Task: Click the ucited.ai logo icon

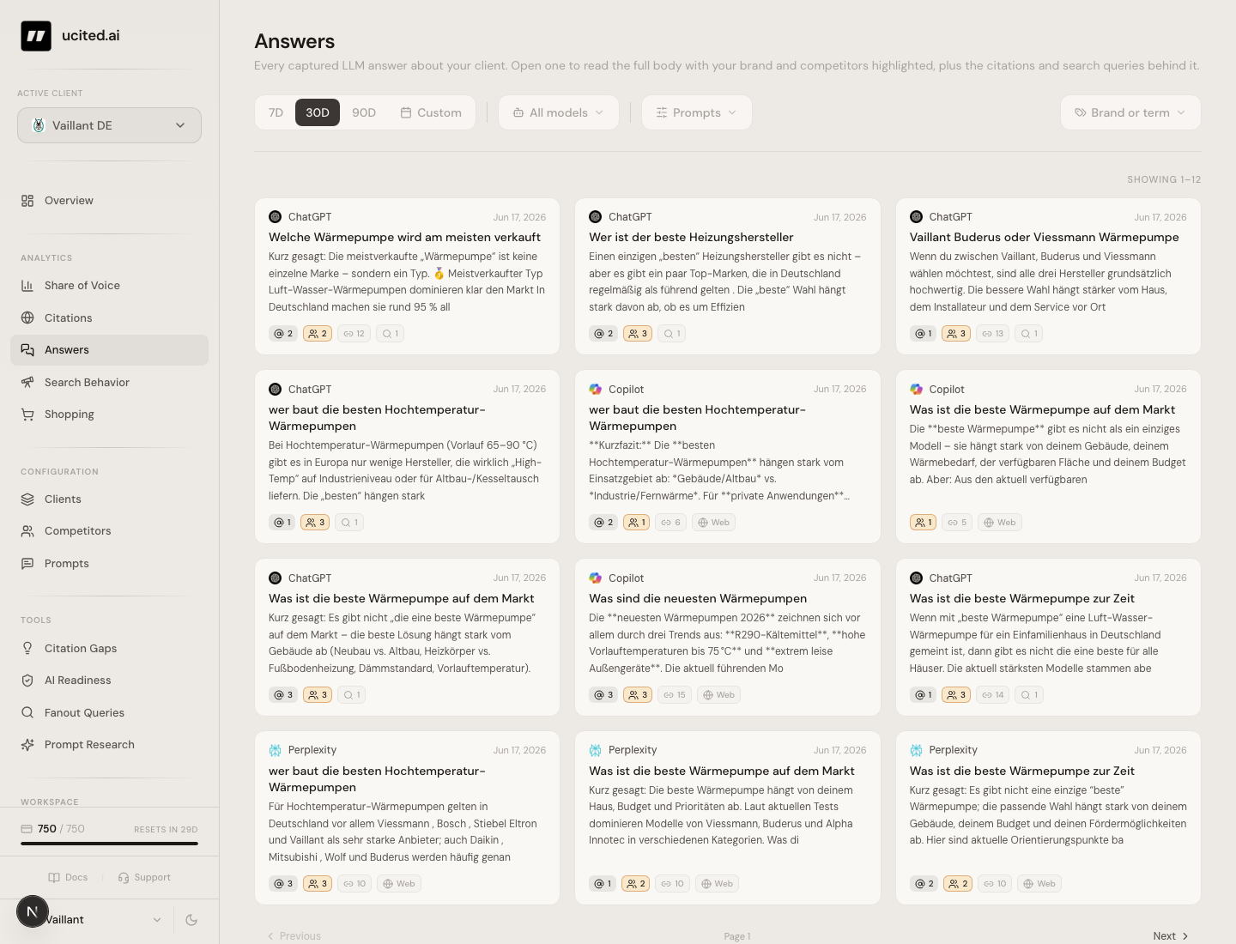Action: point(36,36)
